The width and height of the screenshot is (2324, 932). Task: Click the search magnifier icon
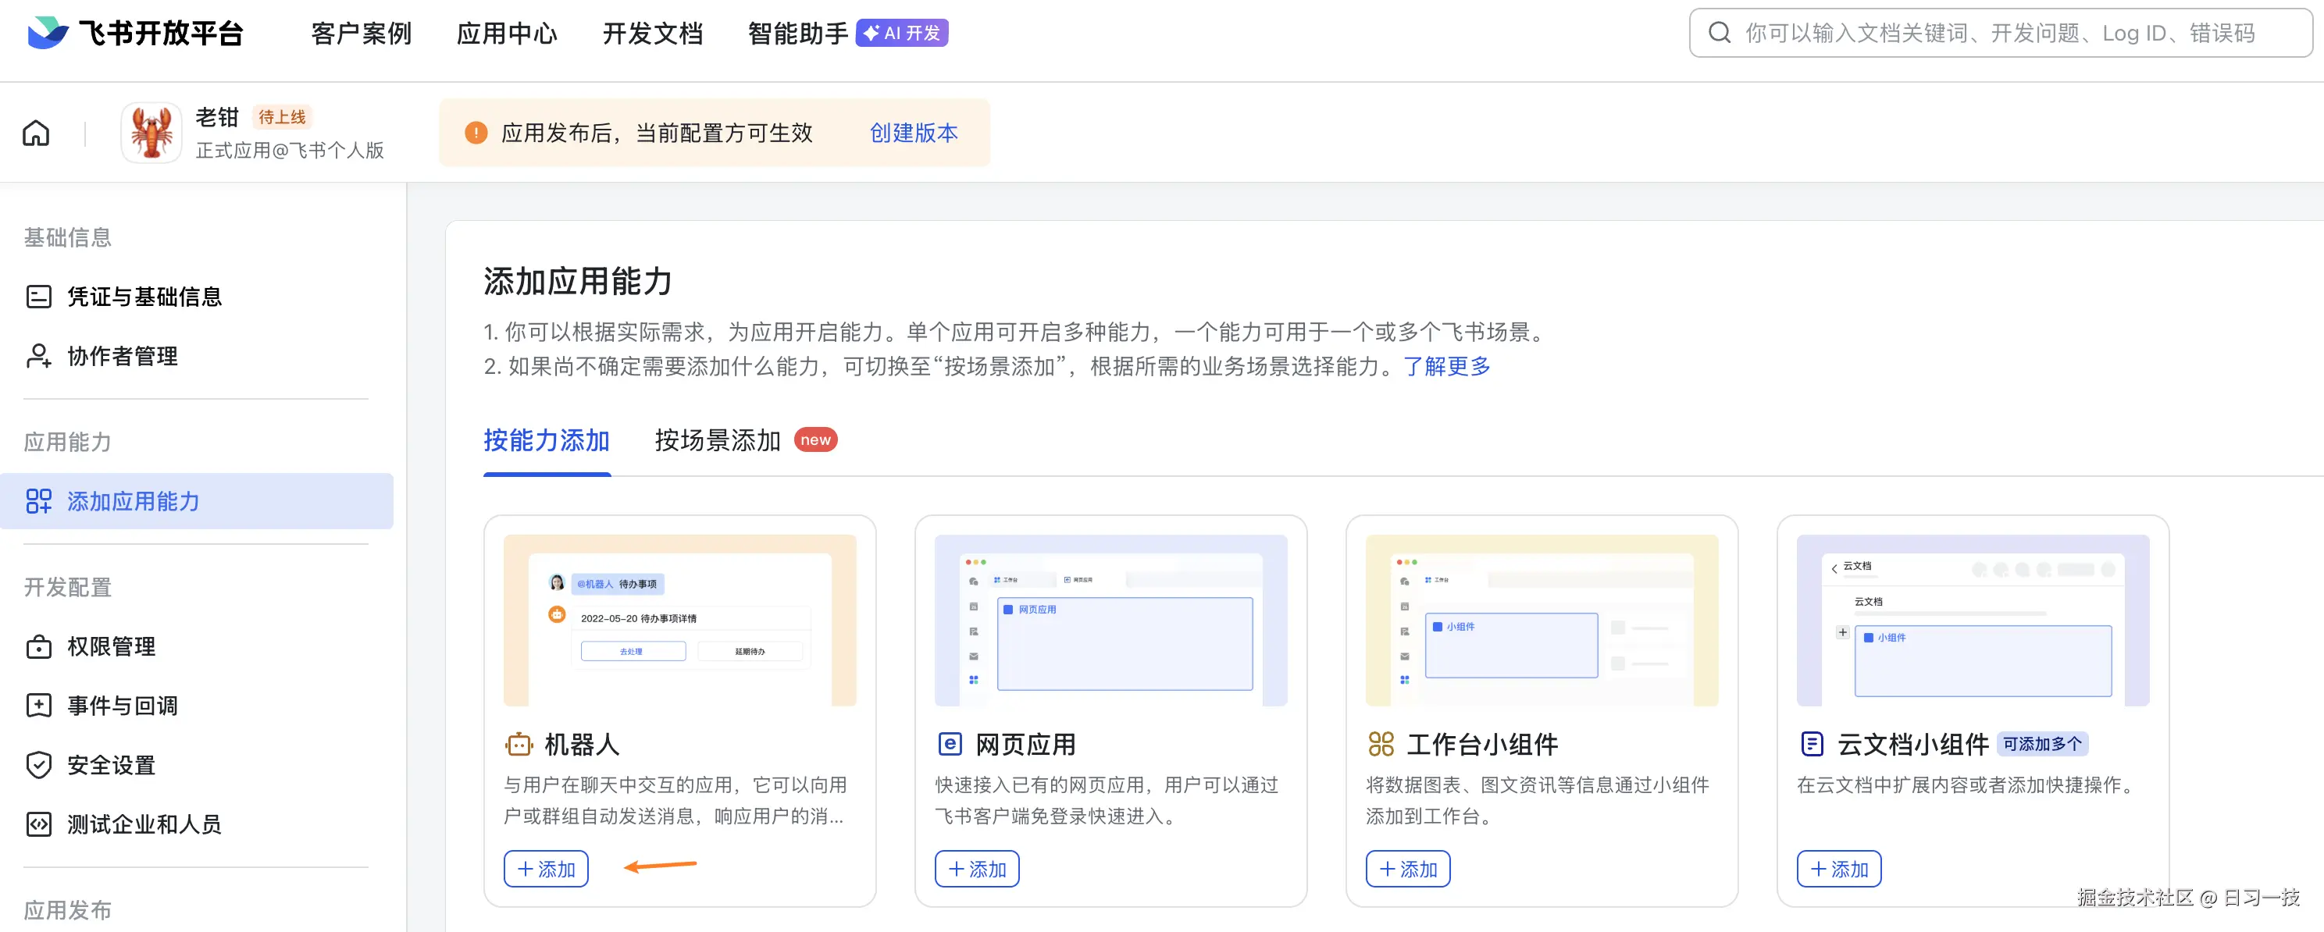pos(1720,34)
